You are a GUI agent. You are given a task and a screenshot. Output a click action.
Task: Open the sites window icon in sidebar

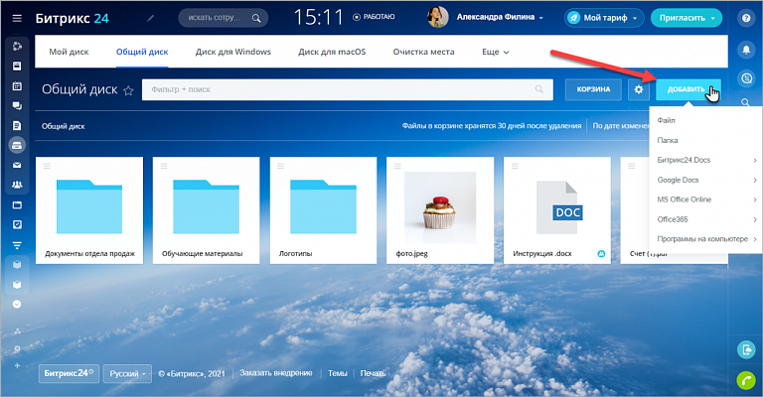17,204
